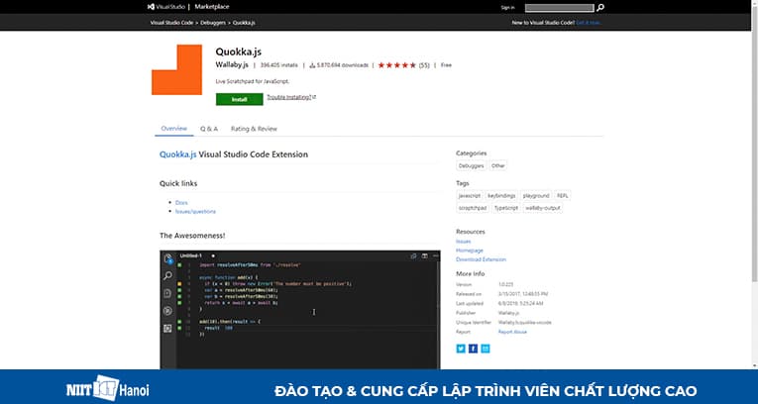Click the Report Abuse link

[512, 332]
